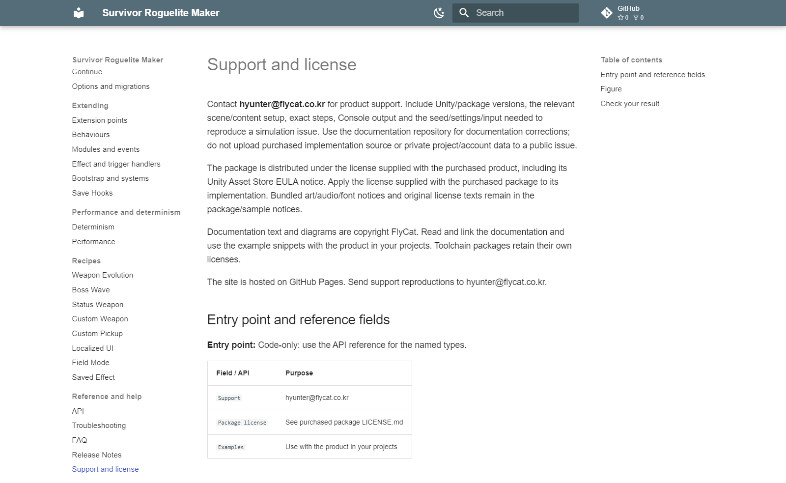Open the Continue nav item

87,72
